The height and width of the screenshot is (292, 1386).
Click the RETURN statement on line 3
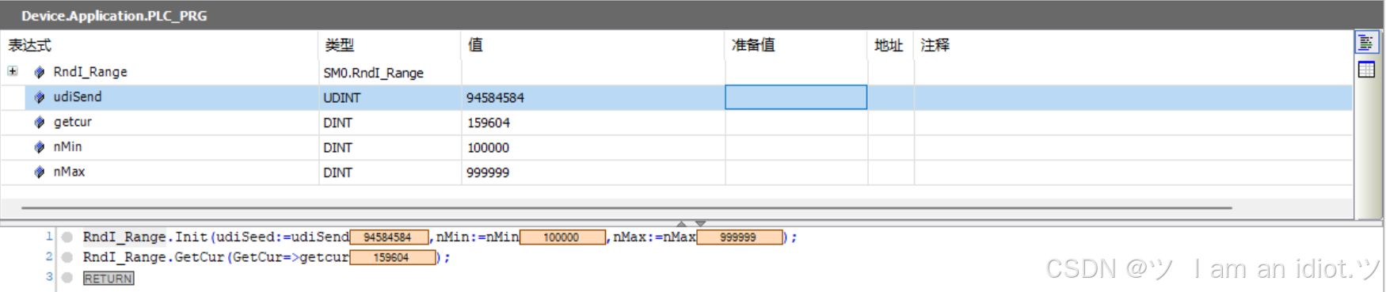click(x=109, y=279)
